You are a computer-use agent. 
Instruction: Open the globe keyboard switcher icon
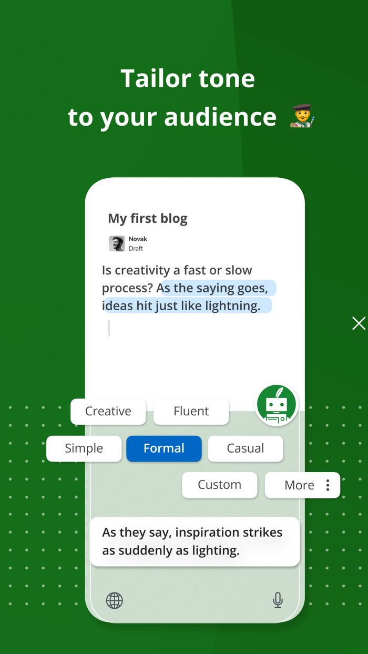pos(114,600)
